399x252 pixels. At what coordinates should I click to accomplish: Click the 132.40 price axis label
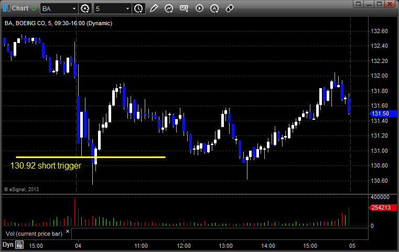coord(379,46)
